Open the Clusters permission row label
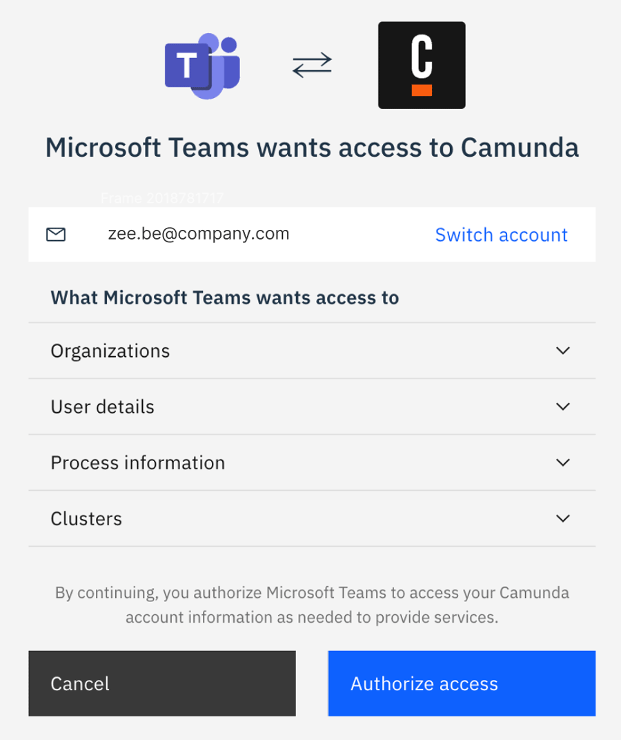Image resolution: width=621 pixels, height=740 pixels. (86, 518)
